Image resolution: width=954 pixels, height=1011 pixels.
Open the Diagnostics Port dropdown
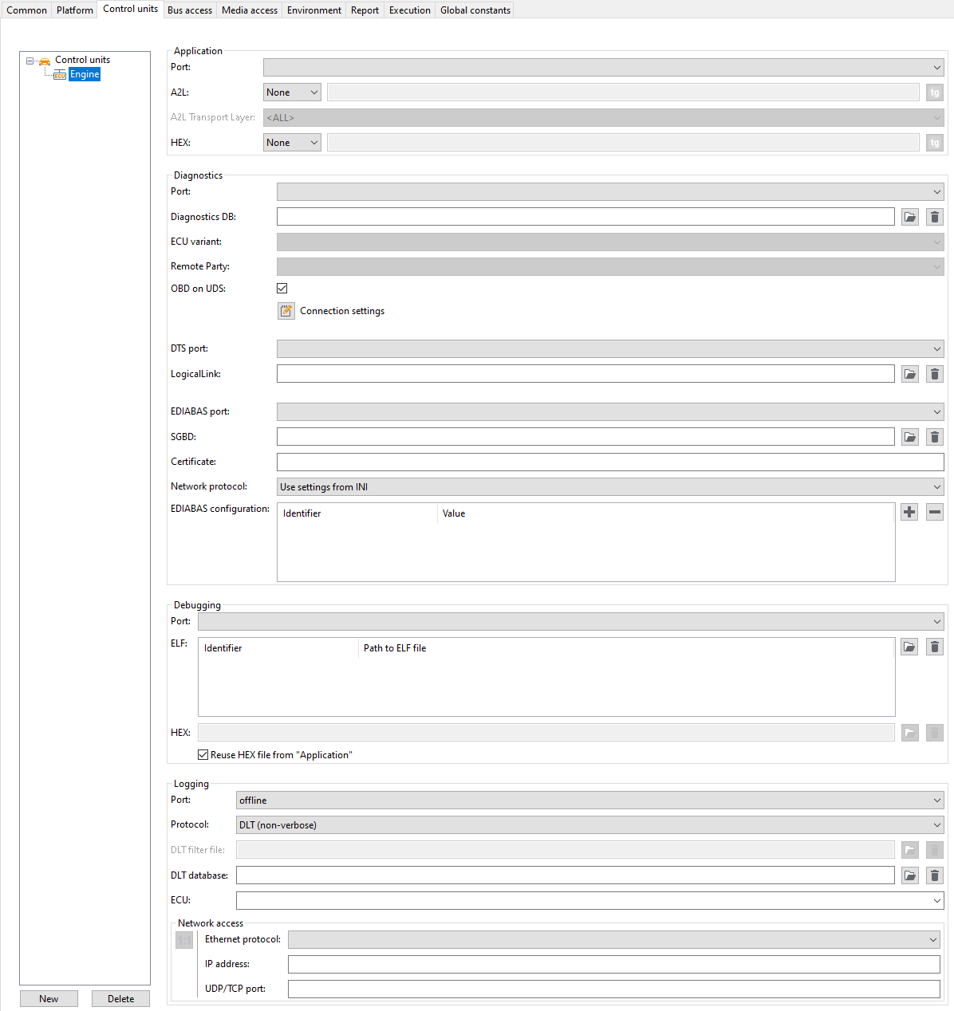coord(610,192)
